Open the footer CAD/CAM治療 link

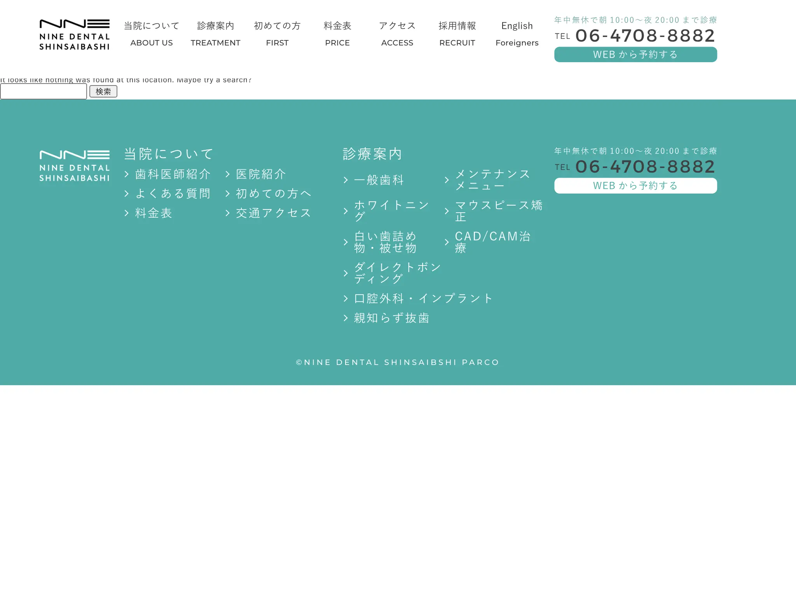[x=493, y=242]
